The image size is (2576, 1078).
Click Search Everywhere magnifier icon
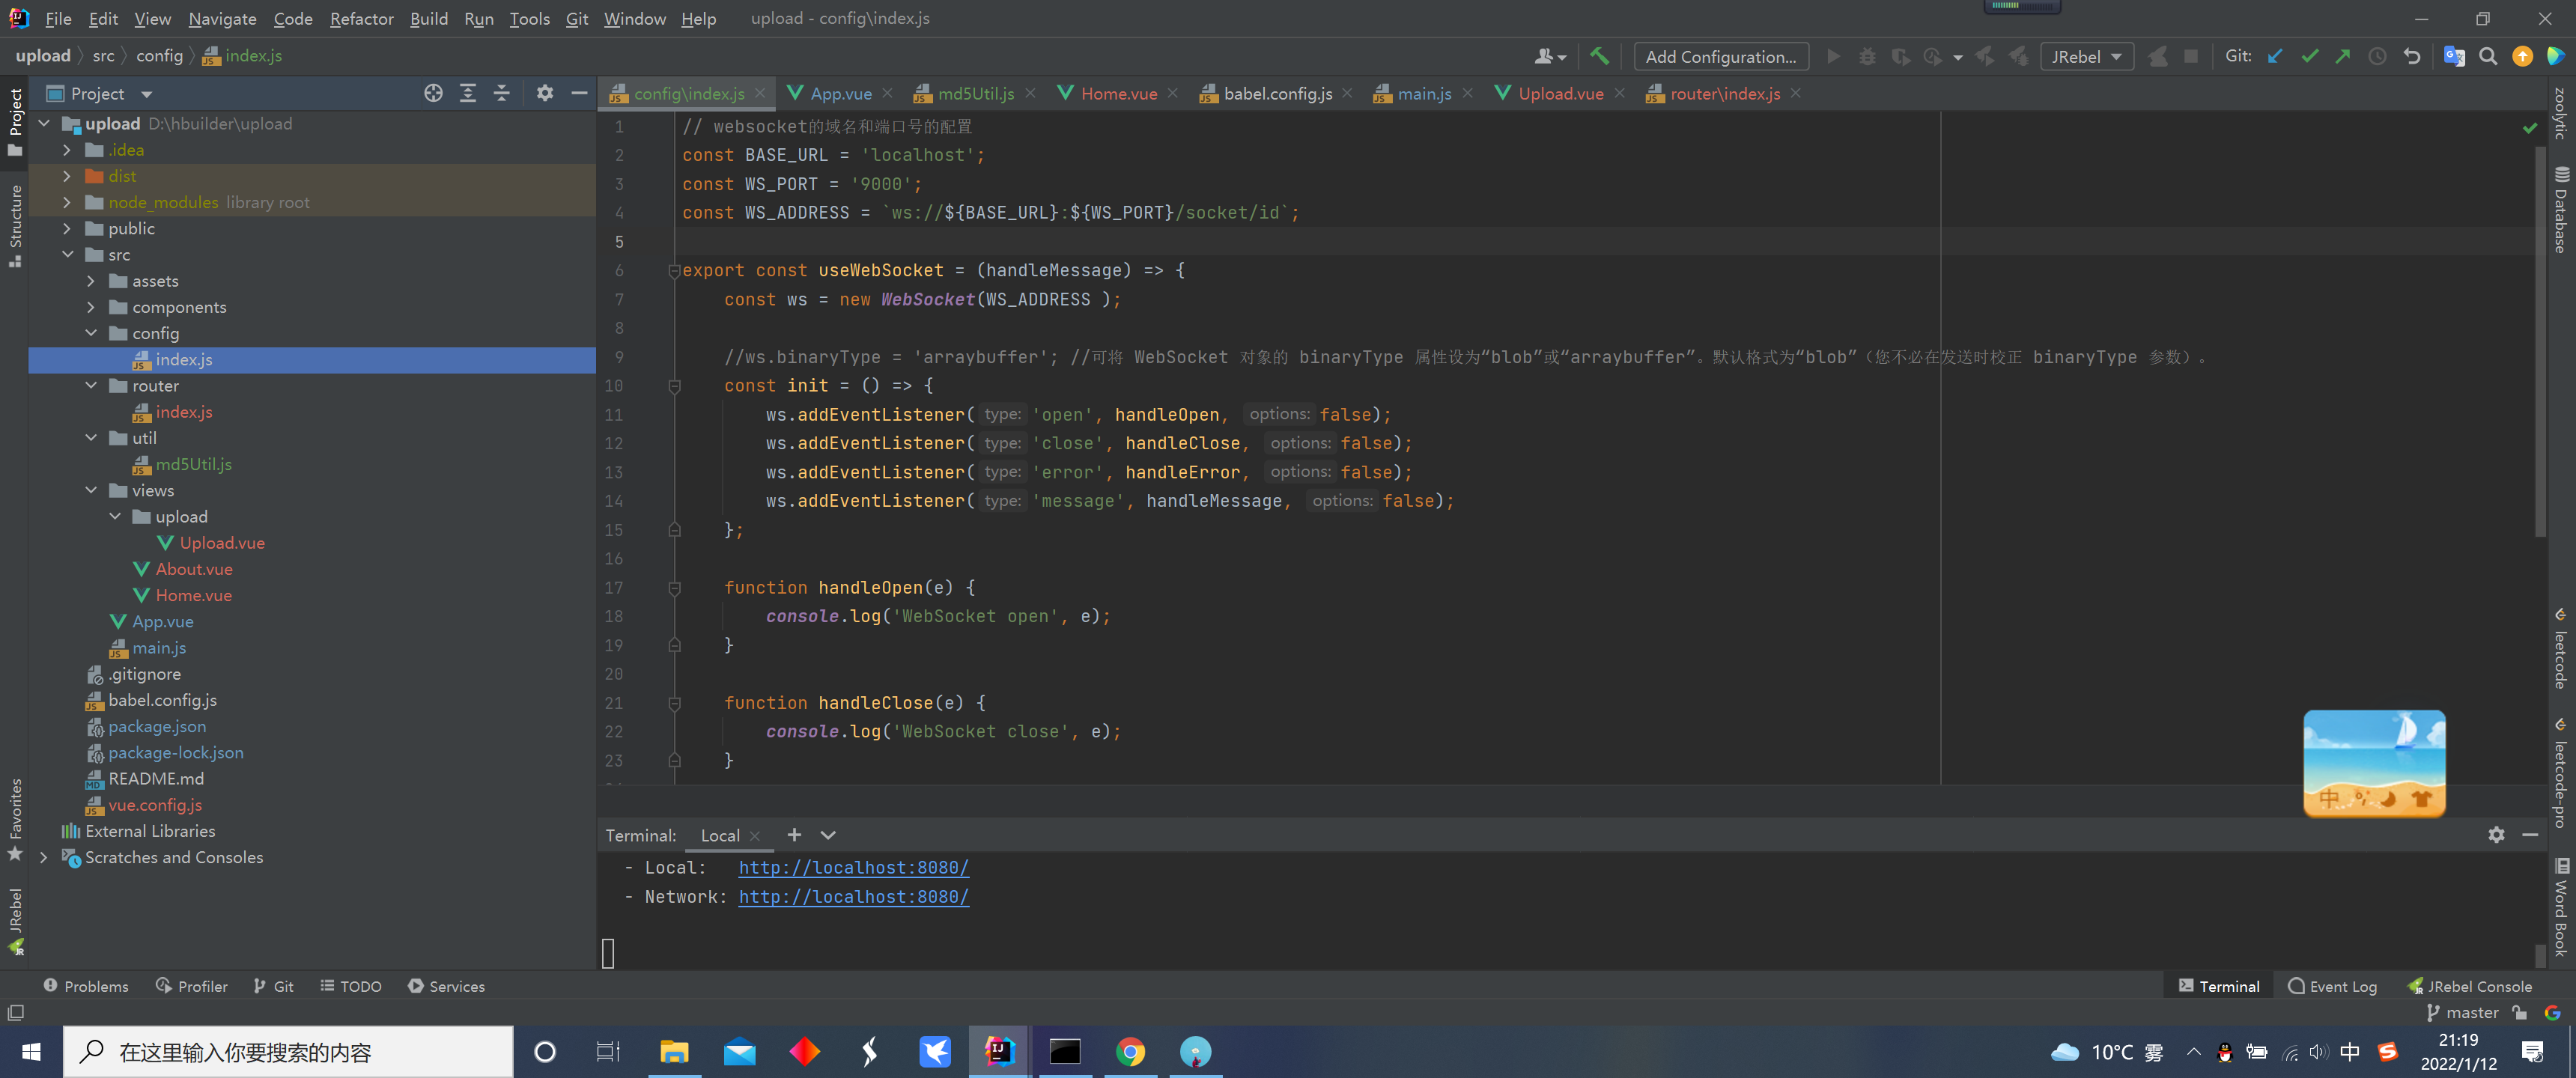click(x=2488, y=56)
